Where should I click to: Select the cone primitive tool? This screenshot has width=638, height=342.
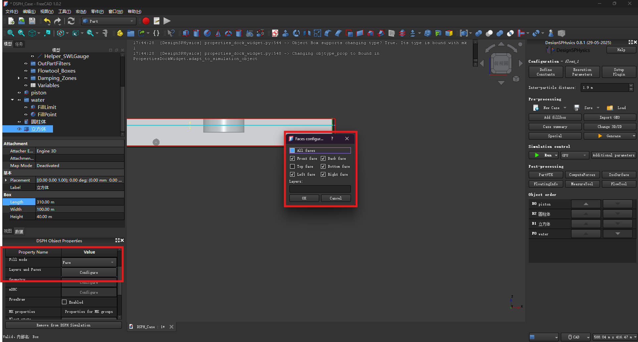click(x=218, y=33)
